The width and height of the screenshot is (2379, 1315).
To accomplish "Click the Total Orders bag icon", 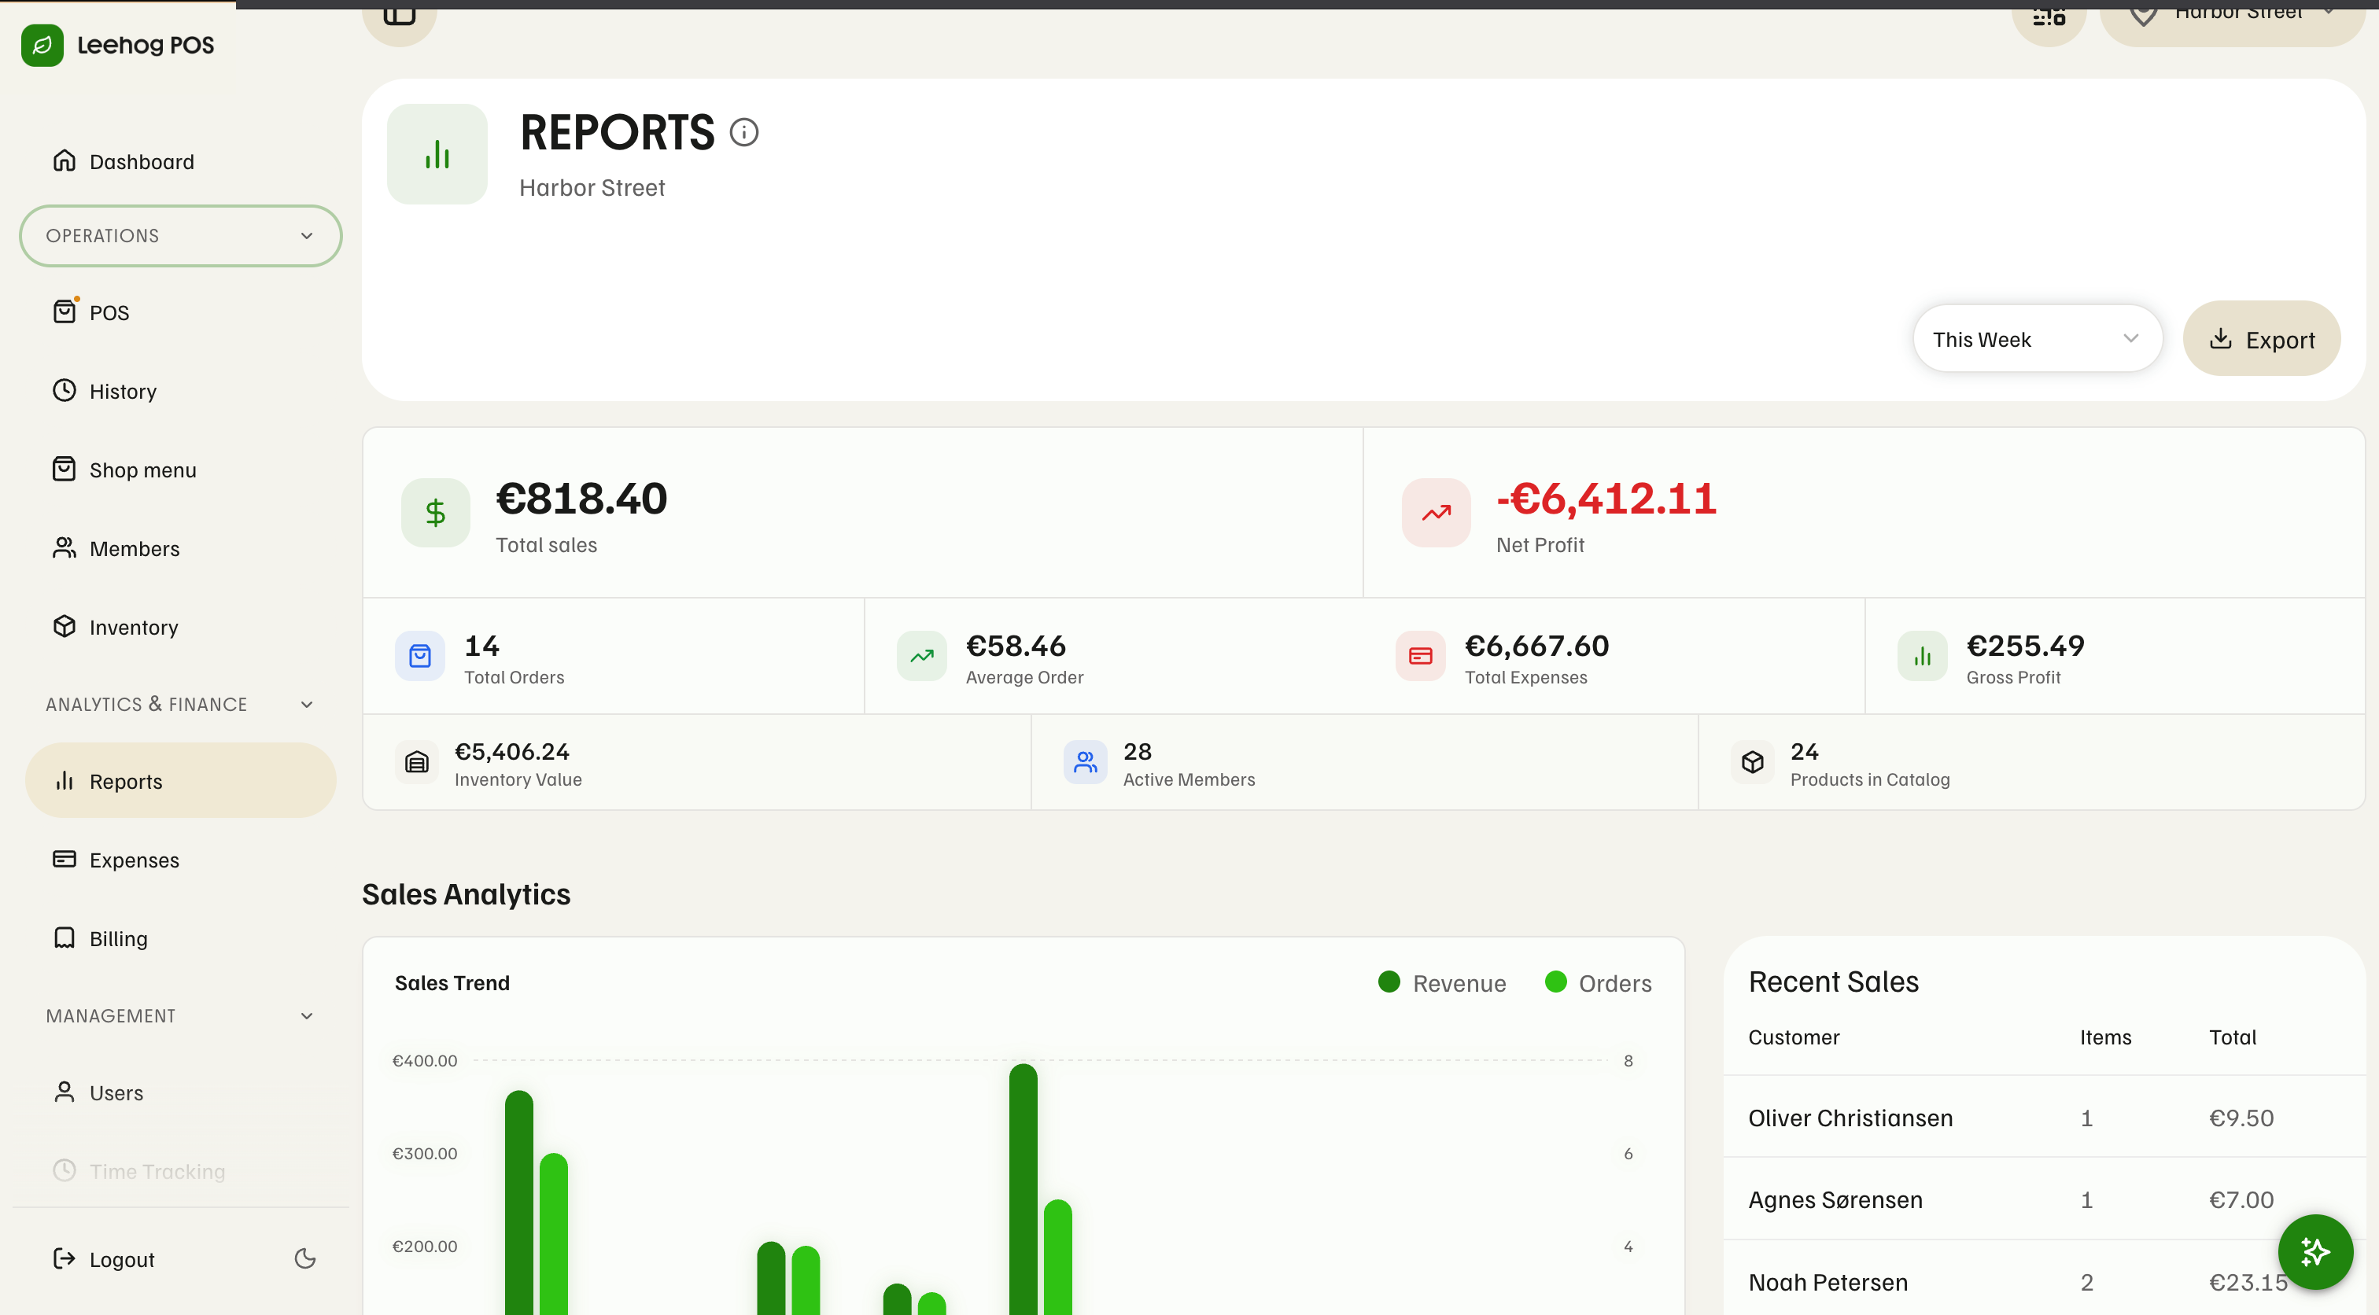I will coord(420,657).
